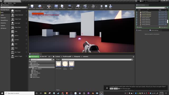The height and width of the screenshot is (95, 169).
Task: Open the All Classes category
Action: pyautogui.click(x=3, y=28)
